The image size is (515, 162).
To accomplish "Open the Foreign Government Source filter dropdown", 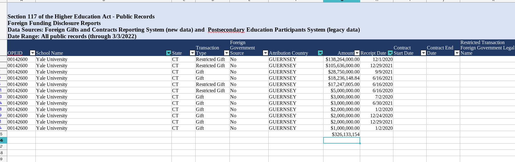I will (265, 53).
